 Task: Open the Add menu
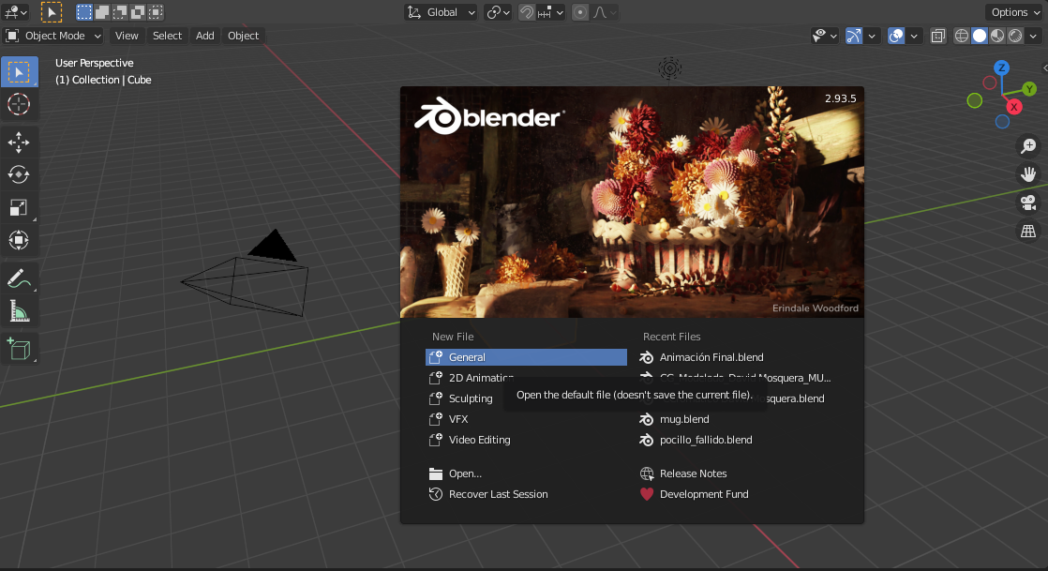click(204, 36)
